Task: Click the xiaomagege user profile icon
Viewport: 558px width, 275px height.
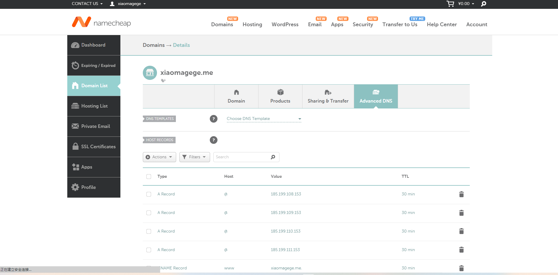Action: tap(112, 4)
